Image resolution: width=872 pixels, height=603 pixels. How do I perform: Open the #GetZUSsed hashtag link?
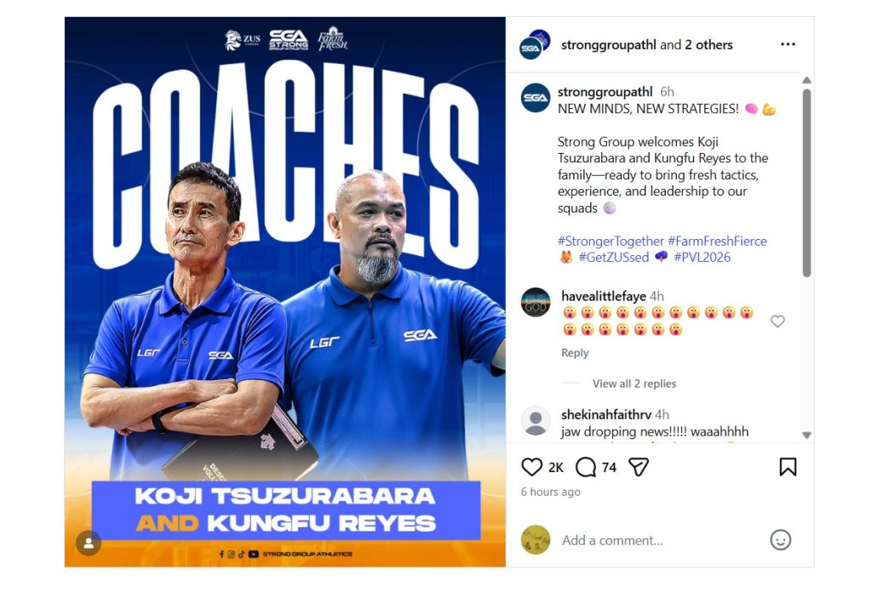click(x=613, y=257)
